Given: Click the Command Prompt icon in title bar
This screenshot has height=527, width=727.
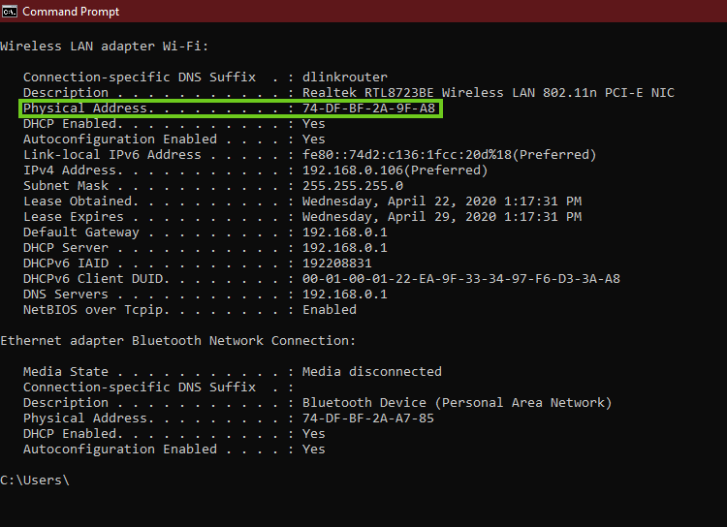Looking at the screenshot, I should pos(10,12).
